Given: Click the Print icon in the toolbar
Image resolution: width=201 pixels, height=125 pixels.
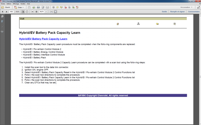Looking at the screenshot, I should (x=38, y=7).
